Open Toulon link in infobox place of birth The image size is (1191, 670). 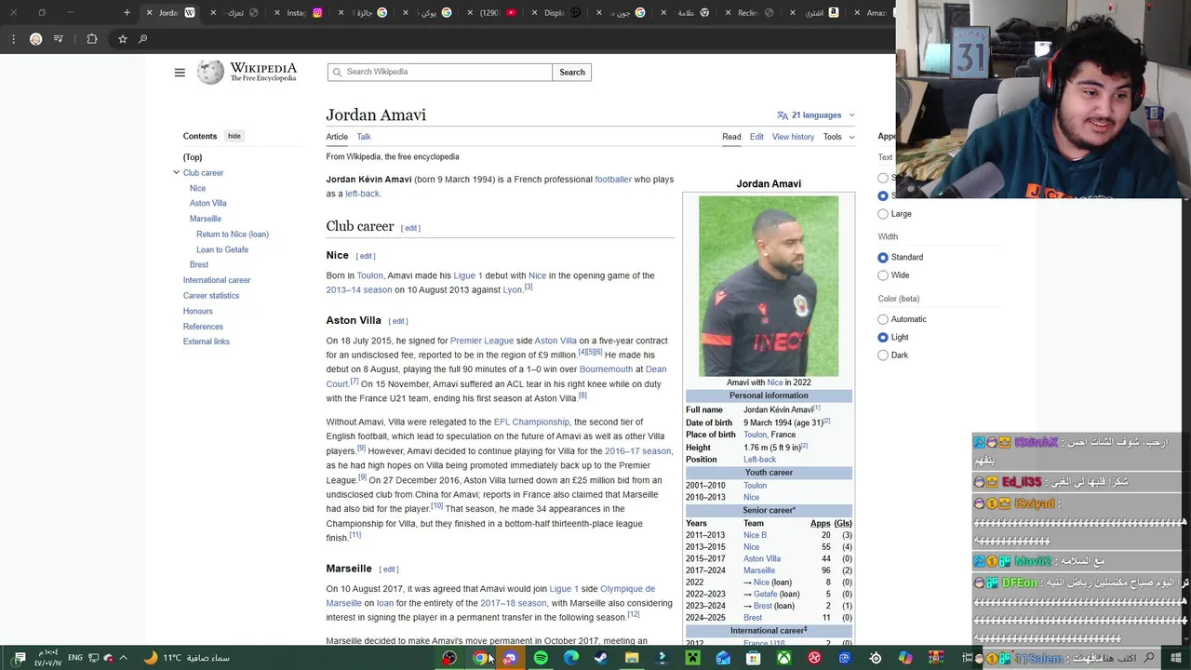pos(756,435)
